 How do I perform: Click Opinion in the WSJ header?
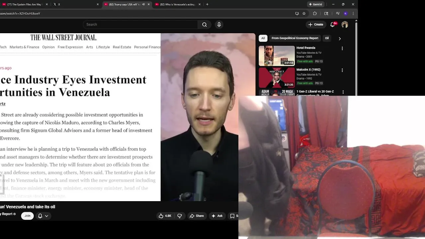pos(48,47)
